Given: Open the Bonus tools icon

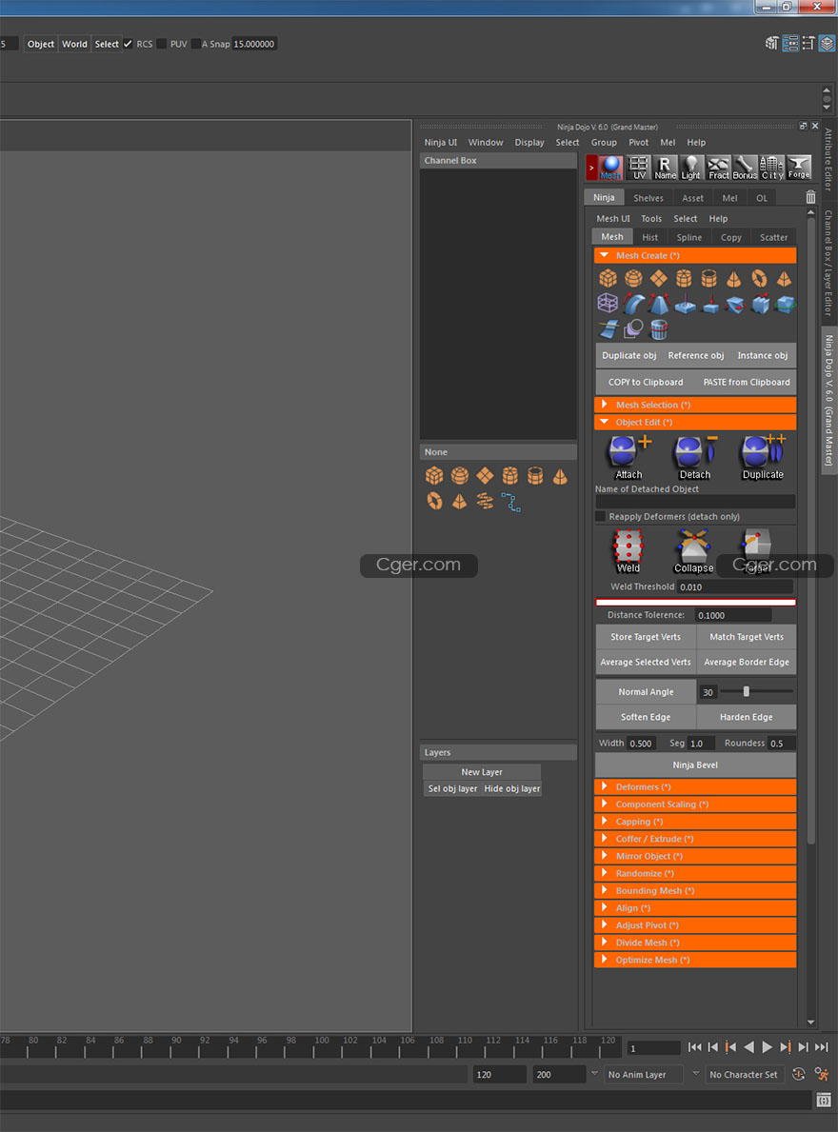Looking at the screenshot, I should point(745,167).
